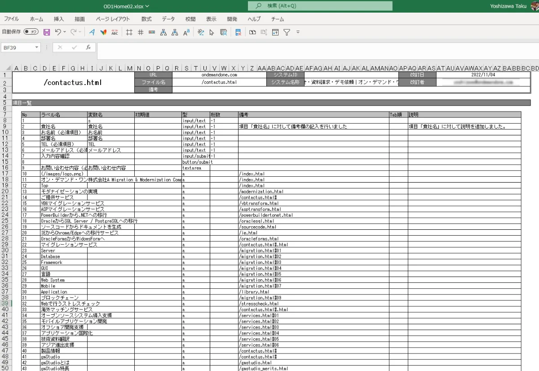Viewport: 539px width, 371px height.
Task: Click the first org-chart hierarchy icon
Action: (163, 32)
